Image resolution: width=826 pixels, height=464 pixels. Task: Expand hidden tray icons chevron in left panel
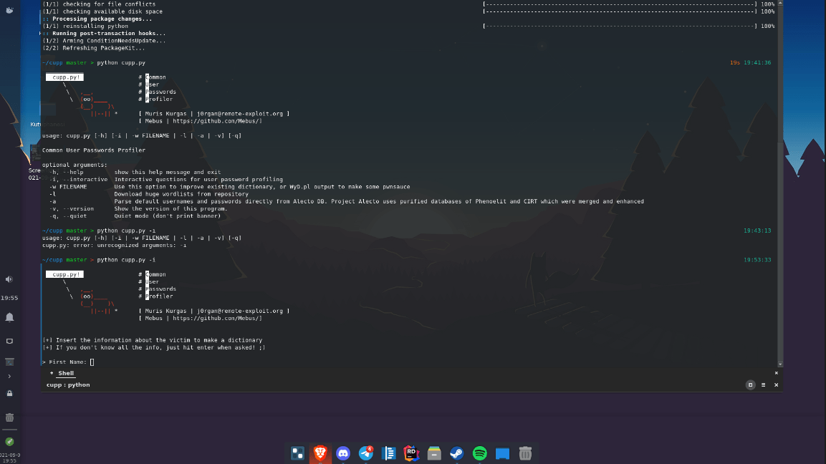pos(9,377)
